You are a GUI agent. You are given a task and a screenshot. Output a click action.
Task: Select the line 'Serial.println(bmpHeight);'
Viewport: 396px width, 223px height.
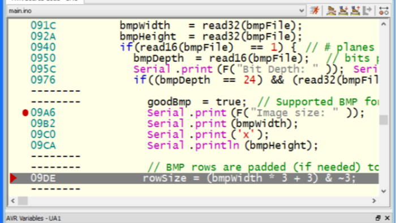[233, 145]
